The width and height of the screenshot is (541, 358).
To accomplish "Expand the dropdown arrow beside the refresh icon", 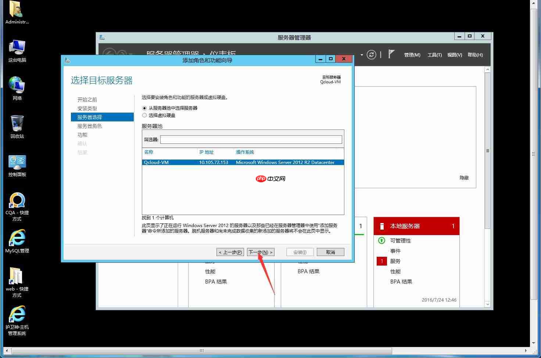I will tap(361, 55).
